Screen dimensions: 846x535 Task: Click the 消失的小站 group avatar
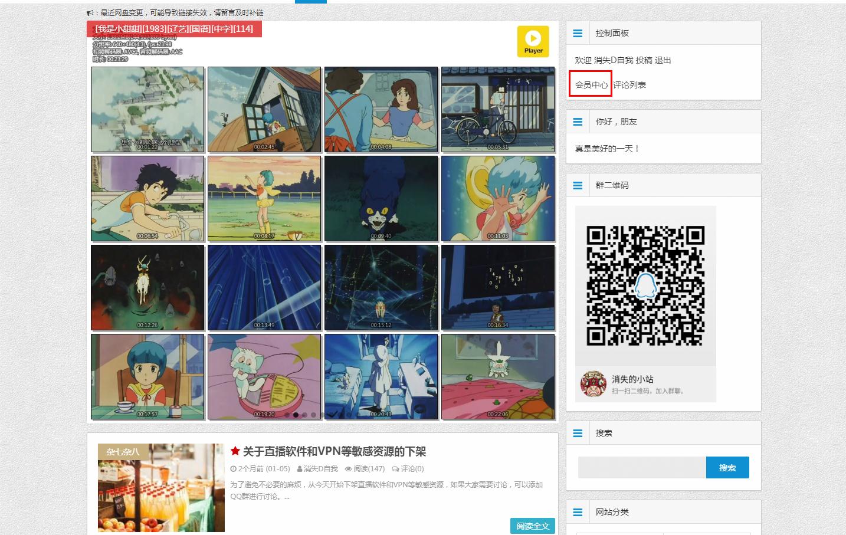593,384
